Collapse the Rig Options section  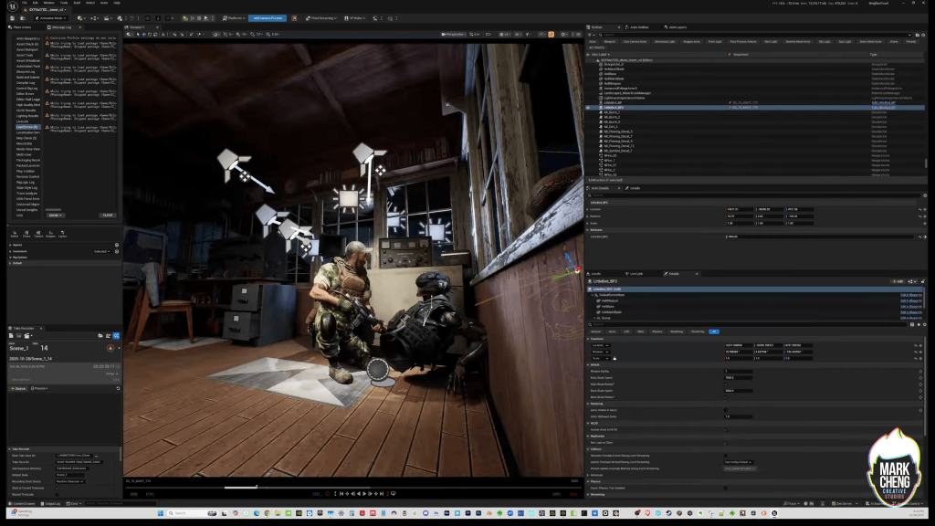click(11, 257)
